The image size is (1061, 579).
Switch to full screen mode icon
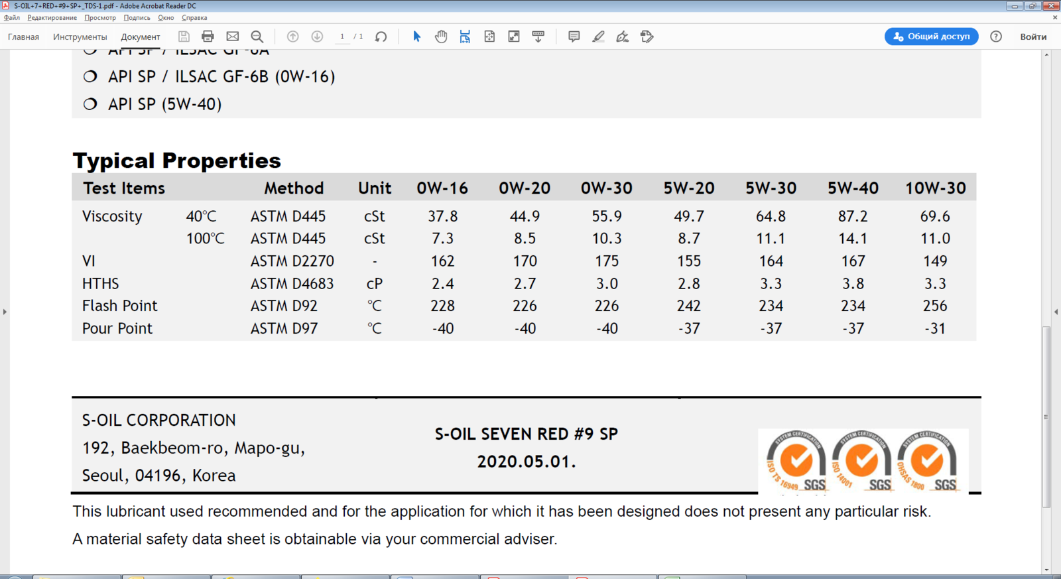pyautogui.click(x=514, y=36)
